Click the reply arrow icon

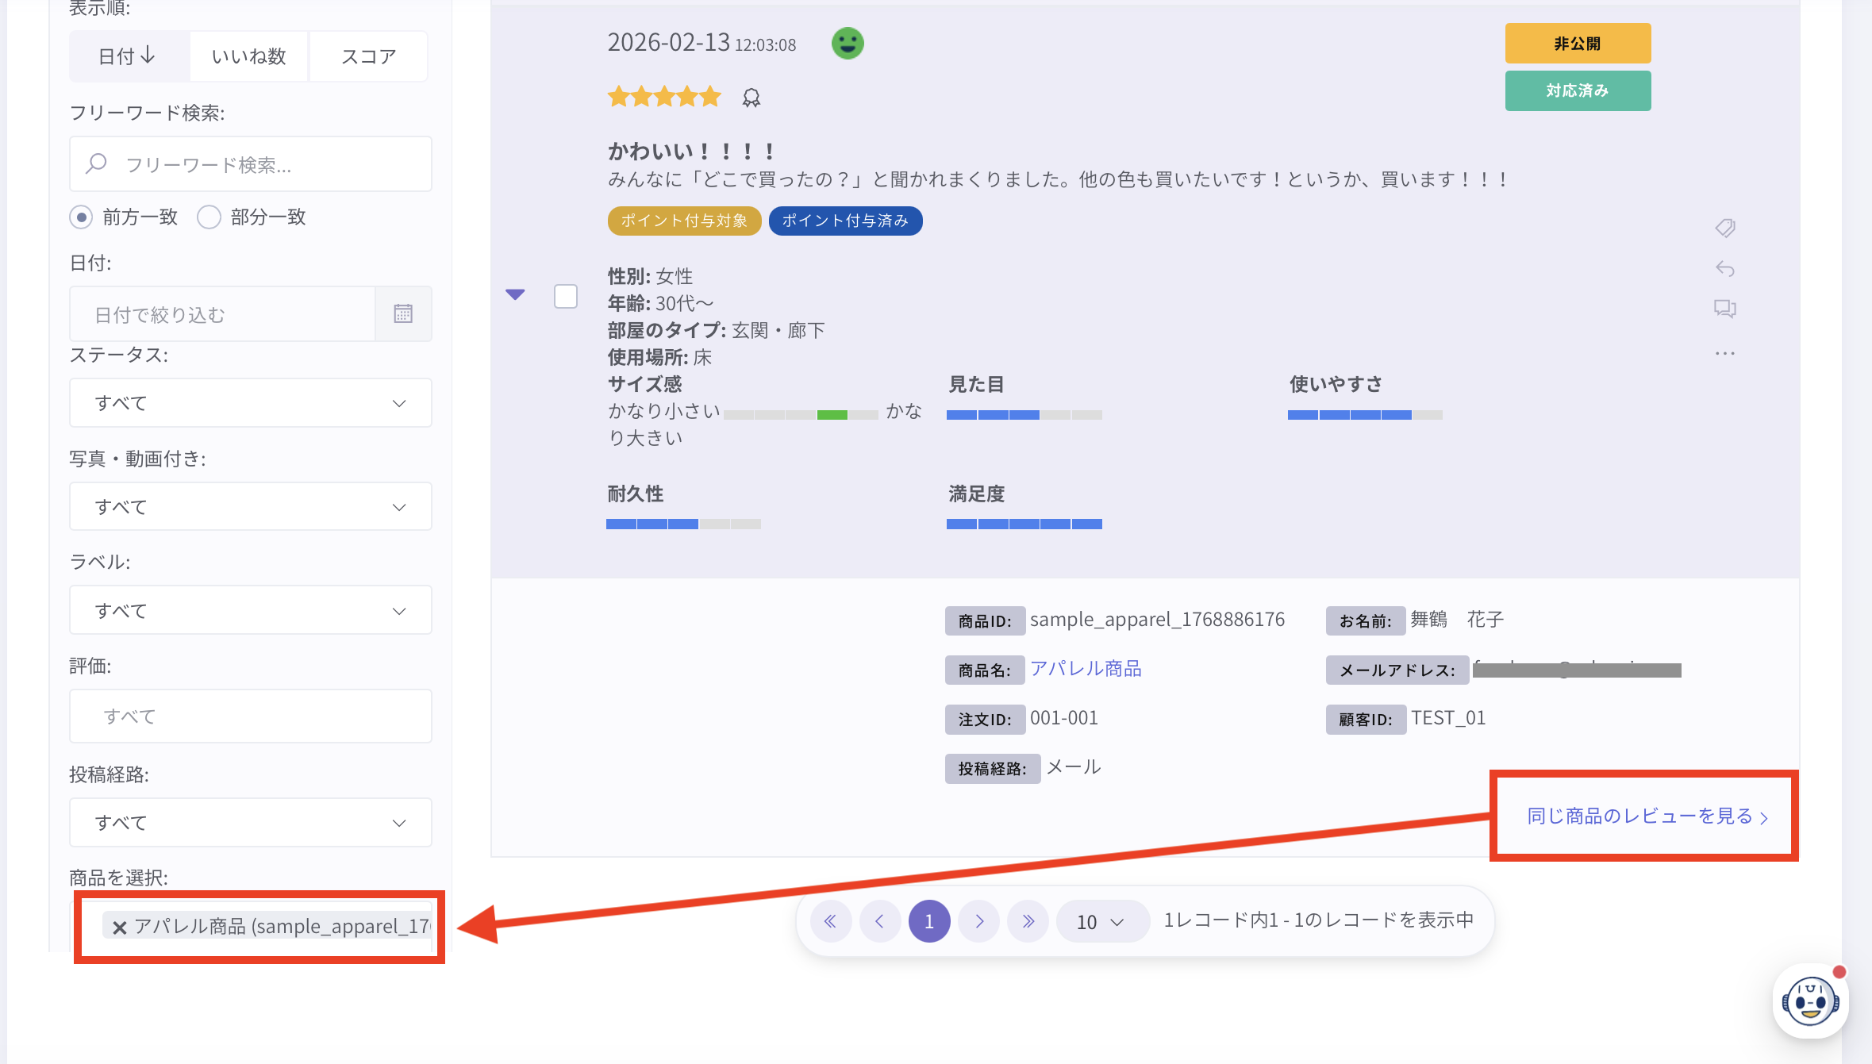point(1724,269)
